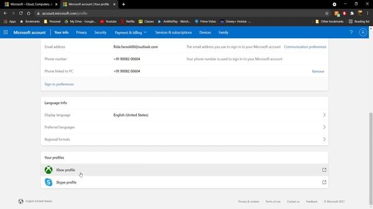Image resolution: width=373 pixels, height=209 pixels.
Task: Open Skype profile external link icon
Action: 324,182
